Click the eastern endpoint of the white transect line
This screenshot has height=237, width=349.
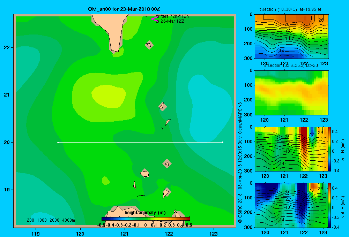tap(223, 142)
